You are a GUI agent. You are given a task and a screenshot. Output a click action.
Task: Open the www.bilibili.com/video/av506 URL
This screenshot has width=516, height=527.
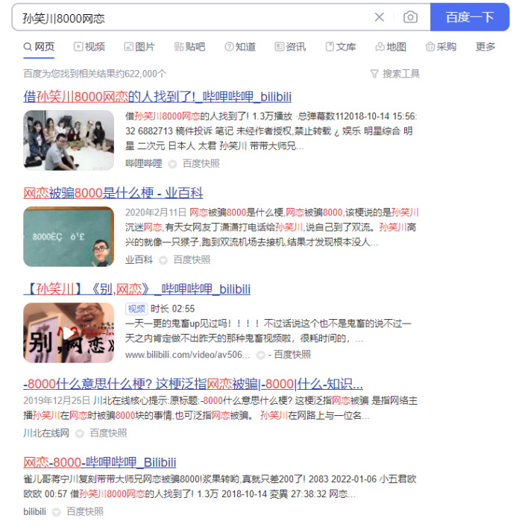click(x=188, y=355)
